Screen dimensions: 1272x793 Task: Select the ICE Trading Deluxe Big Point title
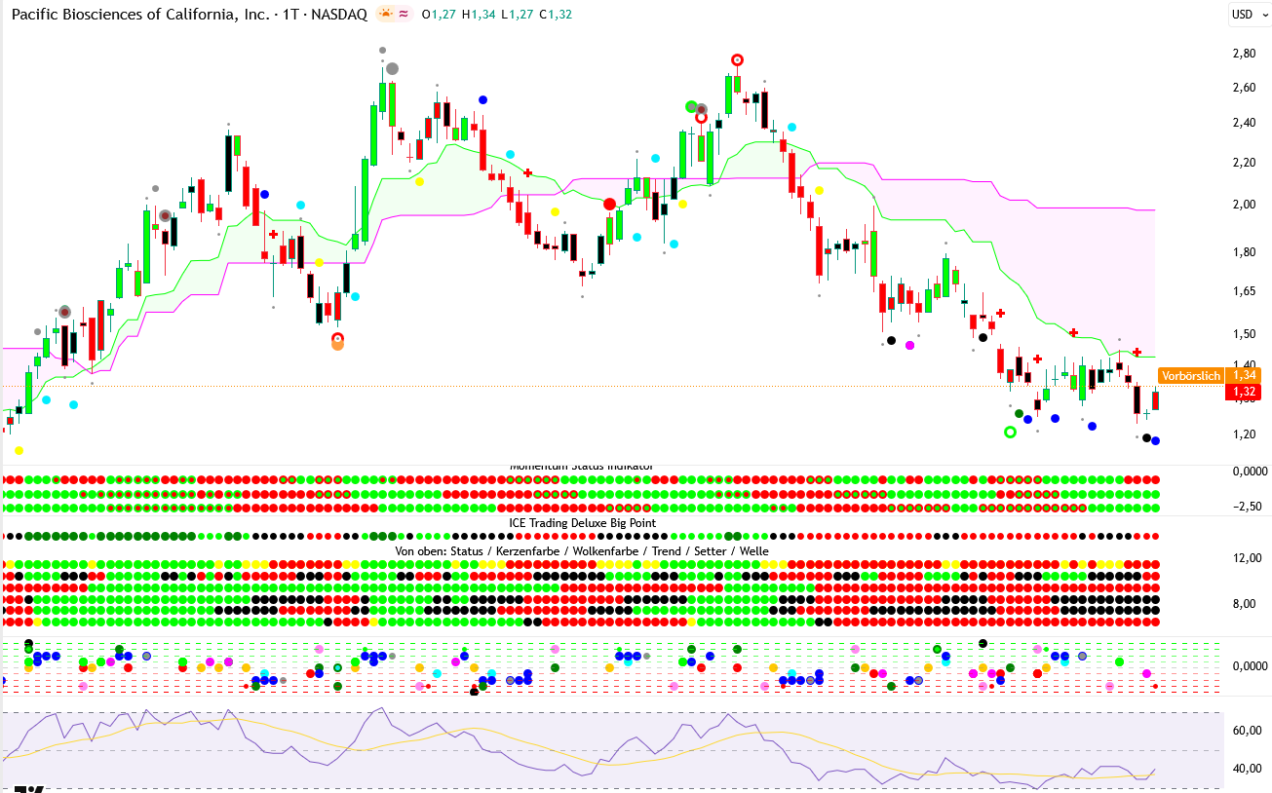582,523
